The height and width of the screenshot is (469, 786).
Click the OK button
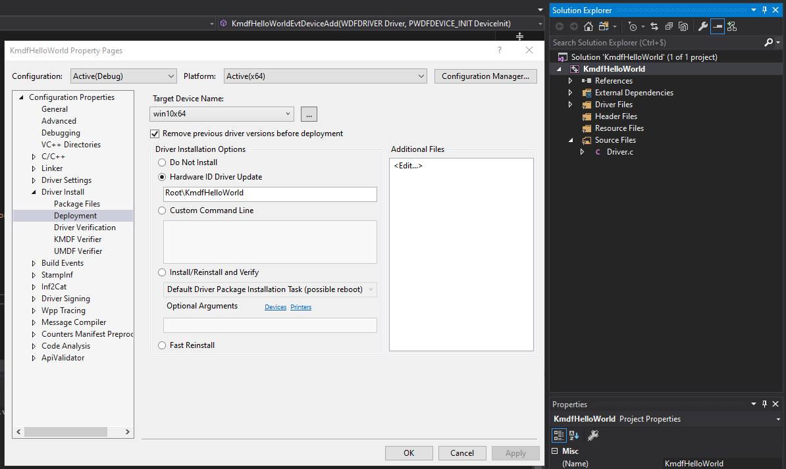pyautogui.click(x=409, y=453)
